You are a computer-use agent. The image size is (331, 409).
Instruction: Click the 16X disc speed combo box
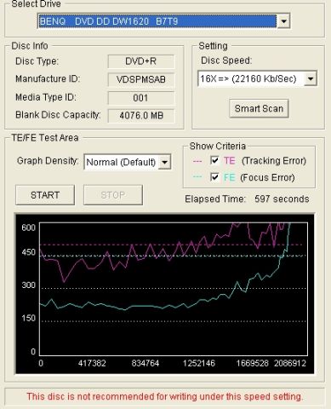click(x=257, y=78)
